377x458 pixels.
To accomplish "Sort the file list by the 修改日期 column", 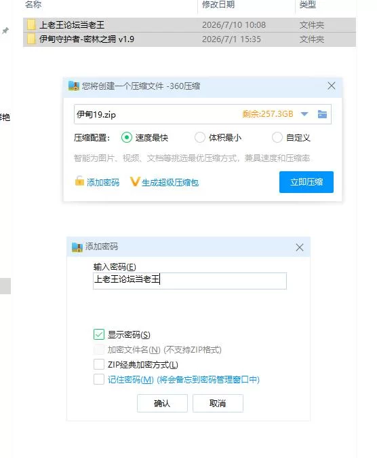I will click(218, 4).
